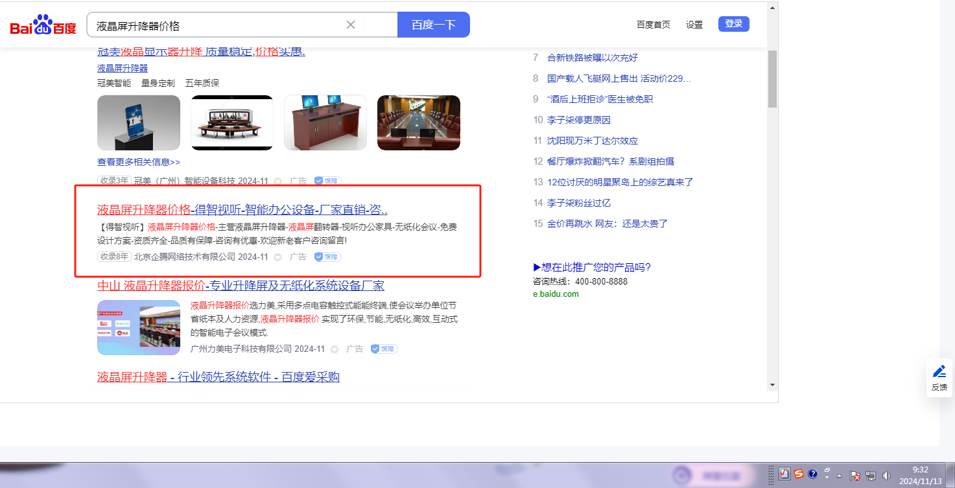Click the search input containing 液晶屏升降器价格
The width and height of the screenshot is (955, 488).
[x=217, y=25]
